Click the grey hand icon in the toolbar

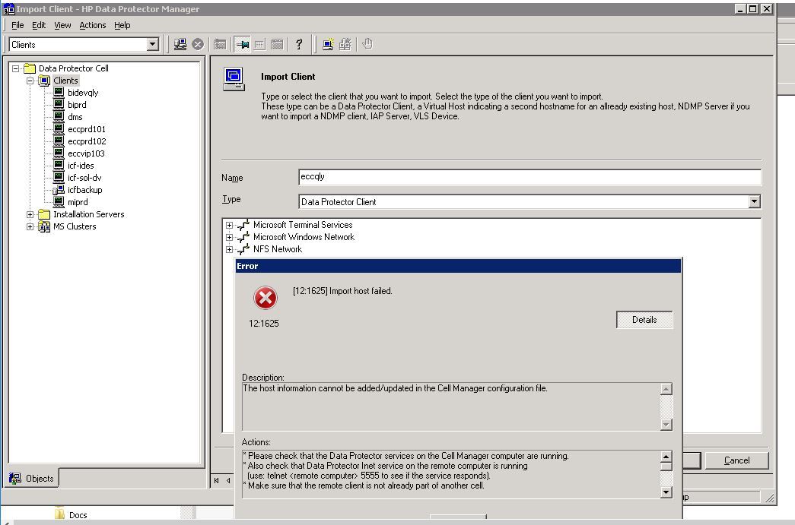point(367,45)
